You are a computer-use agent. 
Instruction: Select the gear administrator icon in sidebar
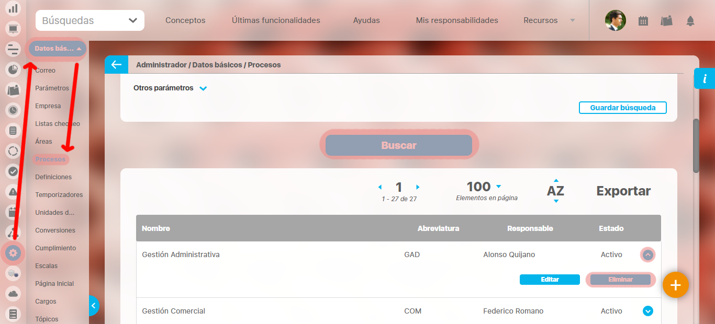(x=13, y=253)
